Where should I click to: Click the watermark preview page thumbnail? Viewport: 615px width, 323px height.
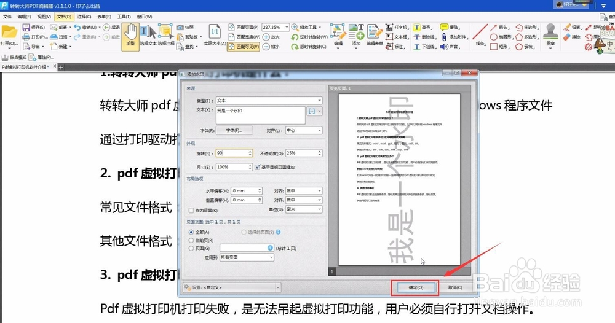point(399,180)
